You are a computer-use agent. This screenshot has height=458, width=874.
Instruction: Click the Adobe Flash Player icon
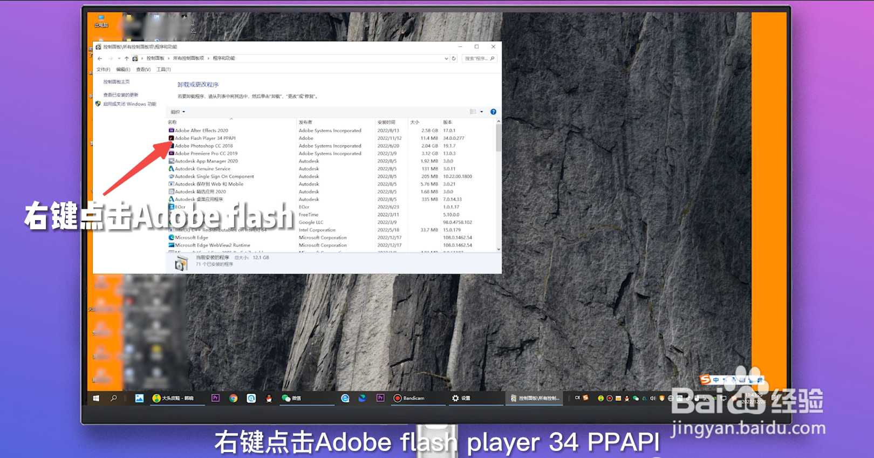click(x=172, y=138)
